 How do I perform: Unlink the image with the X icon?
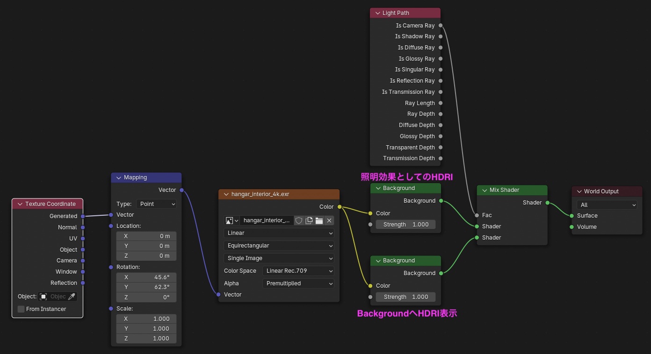click(x=329, y=220)
